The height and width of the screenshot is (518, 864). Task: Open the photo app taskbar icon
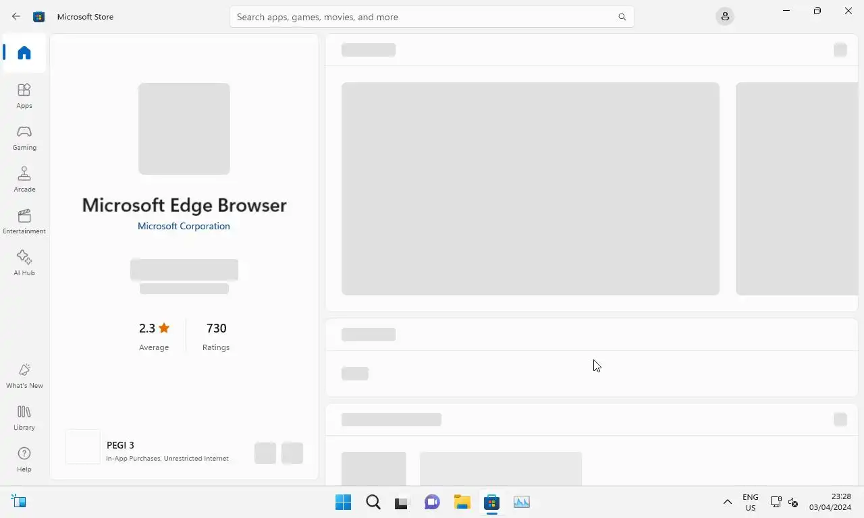click(x=521, y=502)
